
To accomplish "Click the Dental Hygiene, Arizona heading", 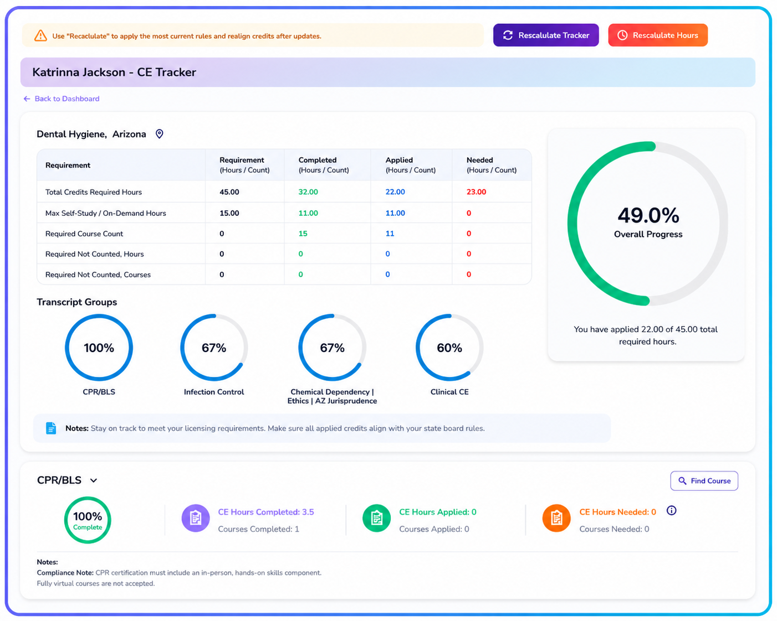I will pos(91,134).
